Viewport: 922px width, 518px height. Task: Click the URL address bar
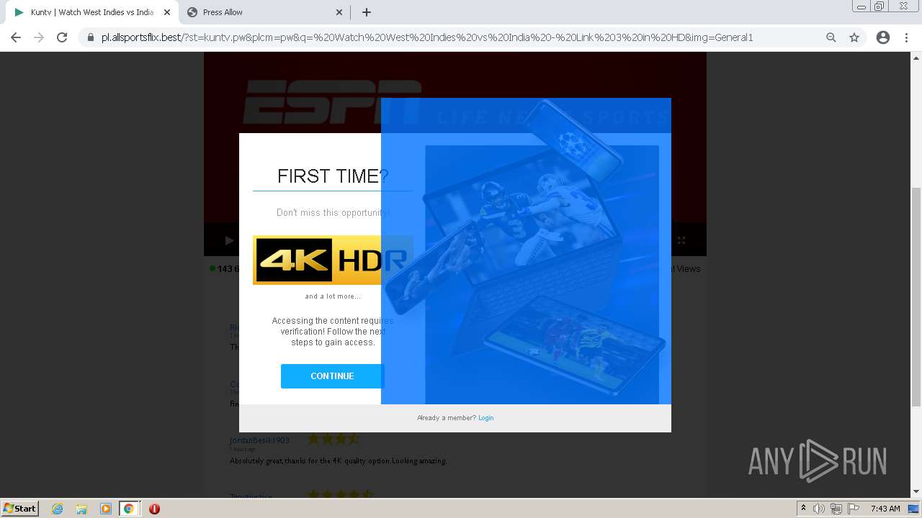pyautogui.click(x=454, y=37)
